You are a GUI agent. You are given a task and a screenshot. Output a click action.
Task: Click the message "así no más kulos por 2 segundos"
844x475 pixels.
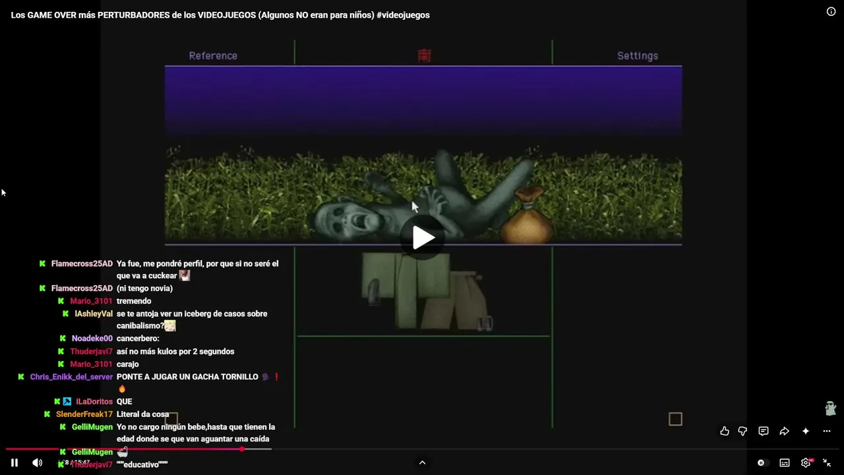click(175, 352)
